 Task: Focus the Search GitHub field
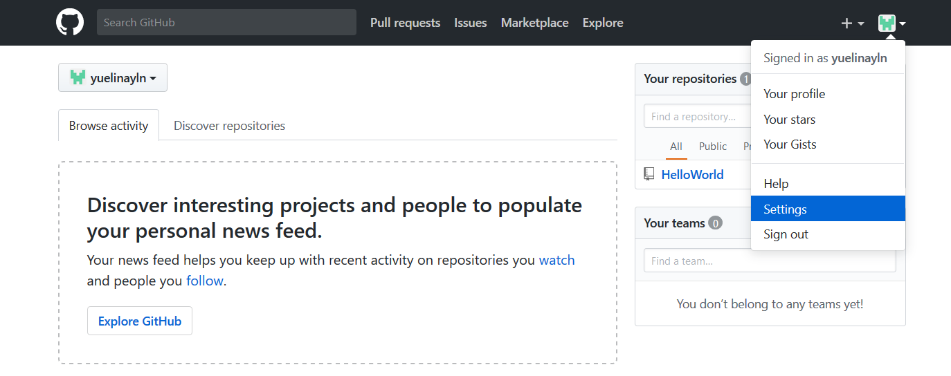tap(226, 22)
